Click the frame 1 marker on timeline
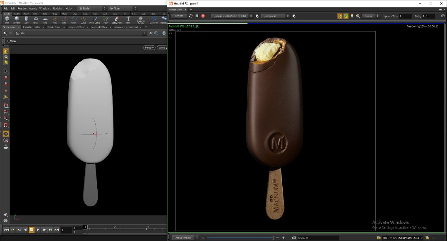The image size is (447, 241). point(85,227)
